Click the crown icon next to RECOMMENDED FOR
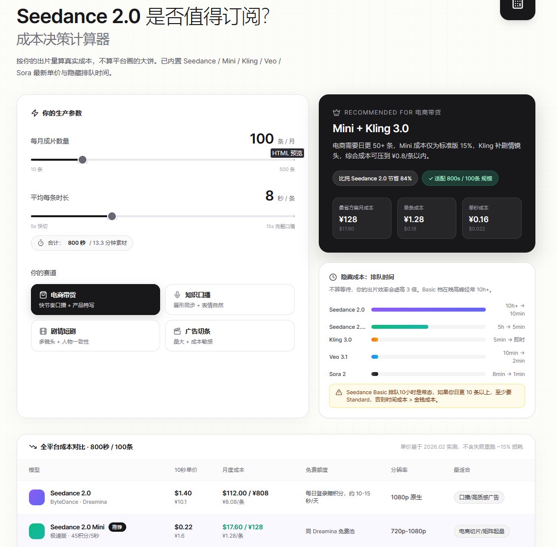The width and height of the screenshot is (557, 547). (336, 113)
